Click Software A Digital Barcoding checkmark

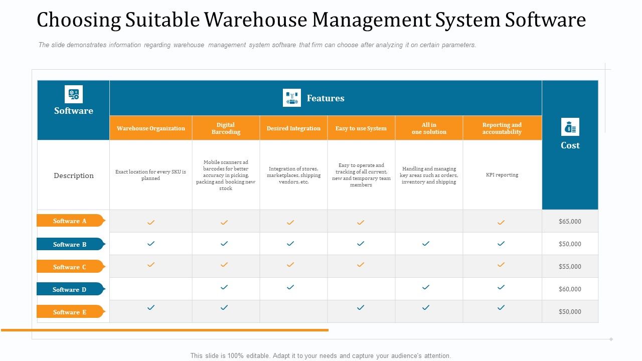click(x=224, y=222)
